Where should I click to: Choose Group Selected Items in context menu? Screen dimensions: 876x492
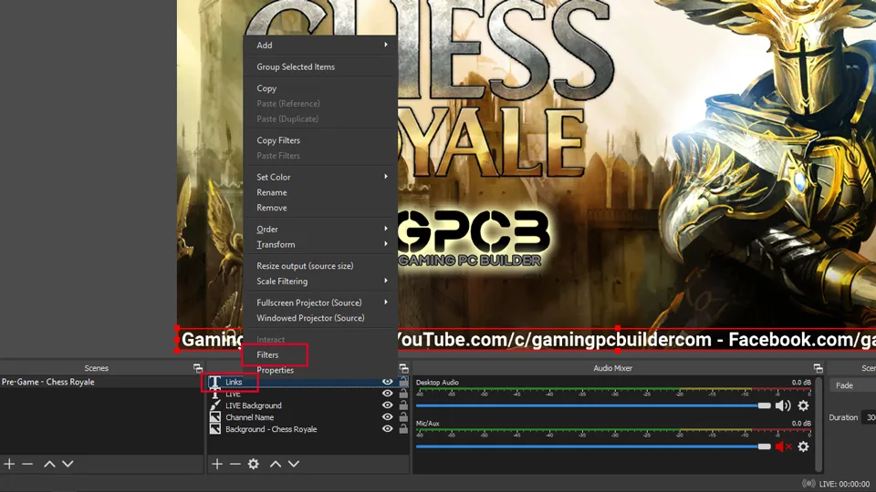point(320,67)
